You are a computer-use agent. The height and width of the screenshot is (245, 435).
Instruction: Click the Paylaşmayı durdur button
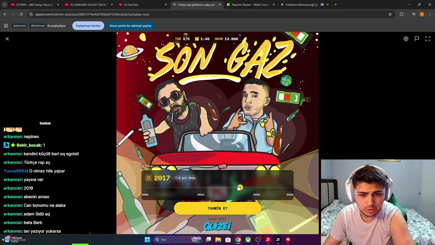[x=88, y=26]
